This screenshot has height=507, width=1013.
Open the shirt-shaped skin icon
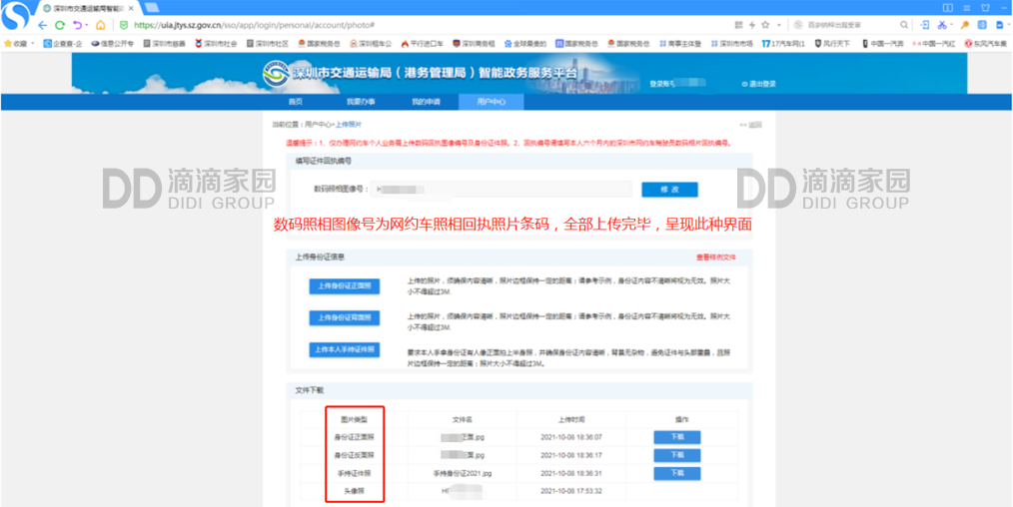985,8
